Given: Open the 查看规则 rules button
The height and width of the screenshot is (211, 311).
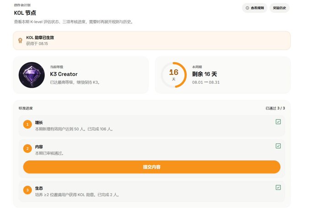Looking at the screenshot, I should (255, 8).
